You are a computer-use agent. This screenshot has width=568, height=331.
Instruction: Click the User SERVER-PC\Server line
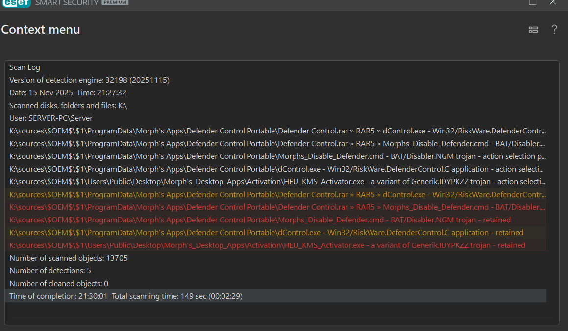[x=51, y=118]
